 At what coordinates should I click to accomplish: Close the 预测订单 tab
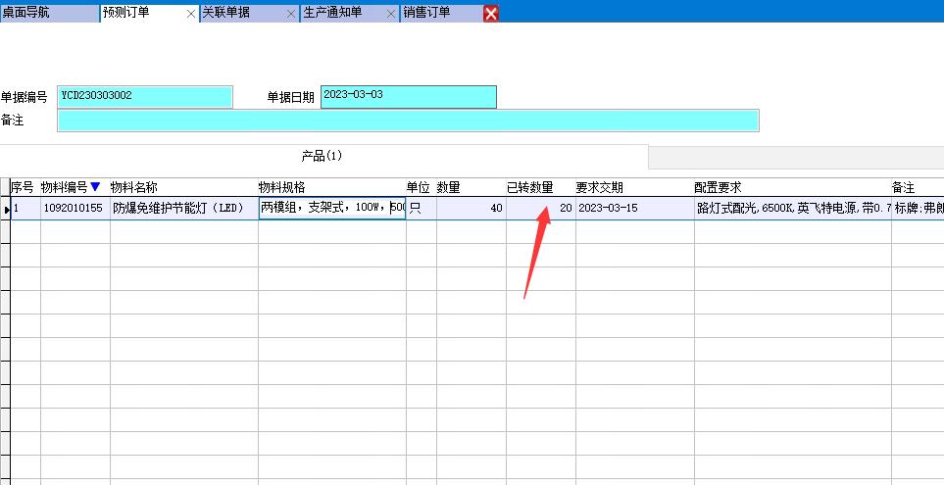pyautogui.click(x=190, y=14)
